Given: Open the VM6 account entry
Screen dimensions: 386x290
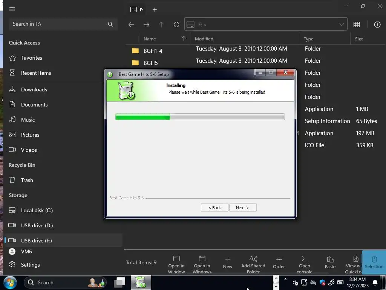Looking at the screenshot, I should (x=26, y=251).
